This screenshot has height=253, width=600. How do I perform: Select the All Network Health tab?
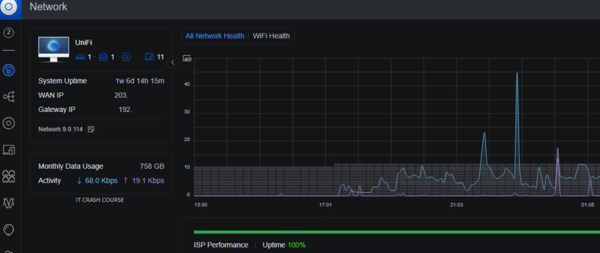(x=214, y=36)
